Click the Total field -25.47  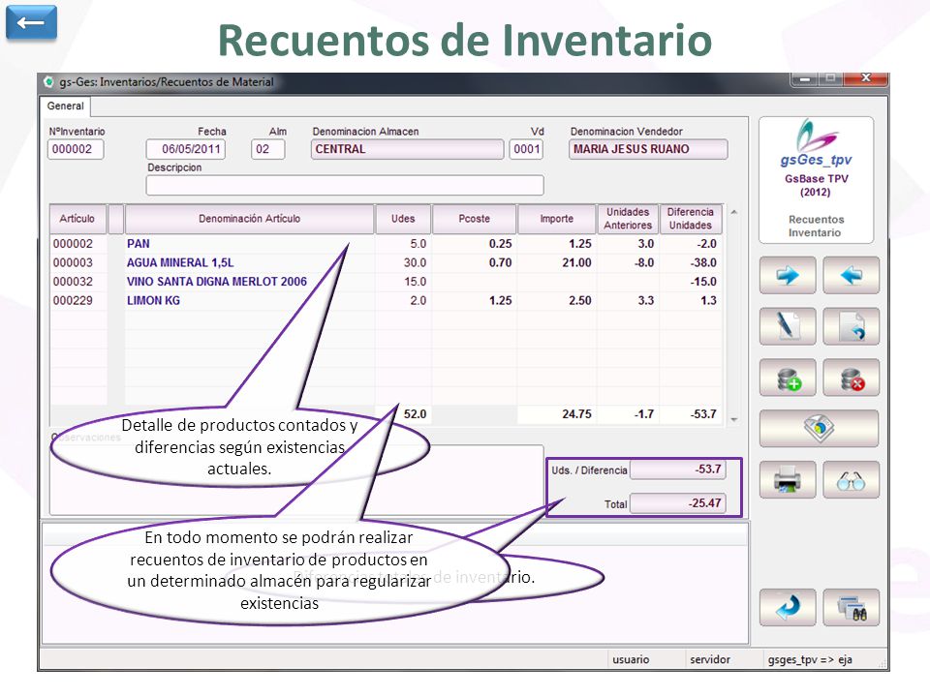coord(677,503)
